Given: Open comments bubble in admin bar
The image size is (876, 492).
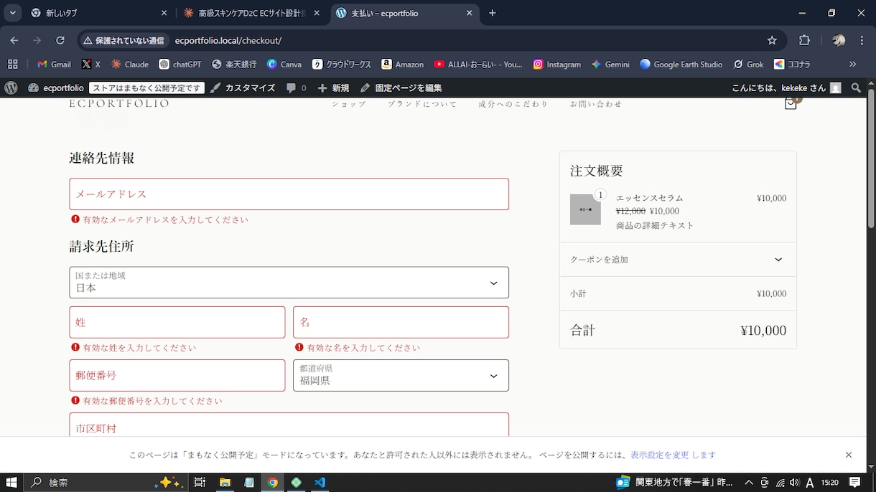Looking at the screenshot, I should (296, 87).
